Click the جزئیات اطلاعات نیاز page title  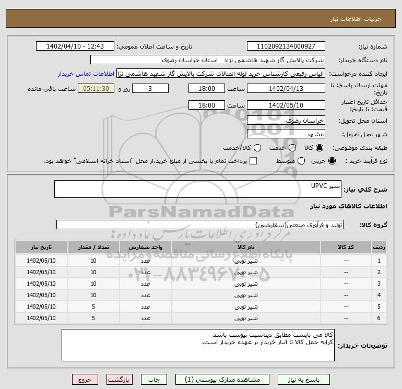pos(356,19)
